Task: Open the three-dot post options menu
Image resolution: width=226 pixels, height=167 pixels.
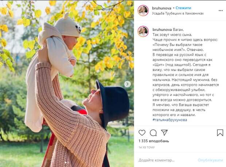Action: [x=221, y=11]
